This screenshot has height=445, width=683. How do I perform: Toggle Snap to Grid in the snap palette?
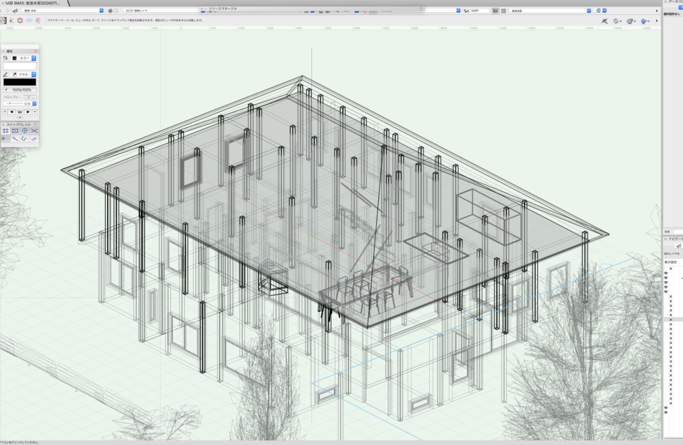(5, 131)
